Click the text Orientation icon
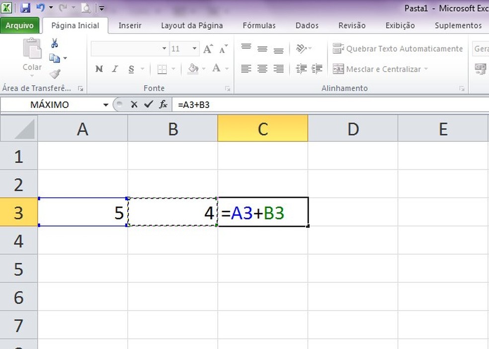The image size is (489, 349). coord(301,48)
